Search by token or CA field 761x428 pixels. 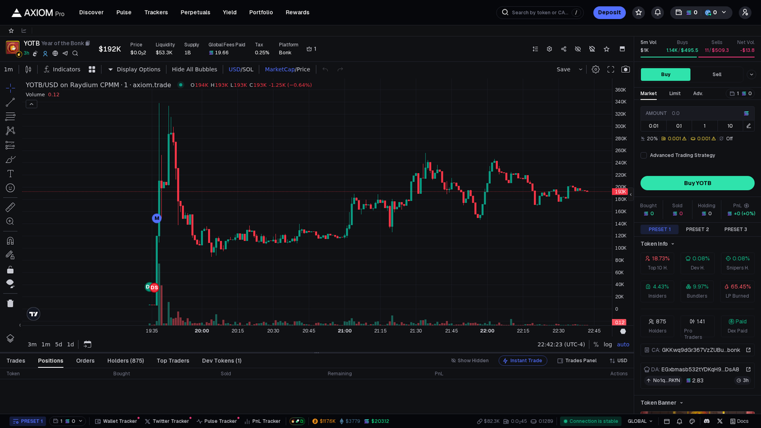click(x=540, y=12)
